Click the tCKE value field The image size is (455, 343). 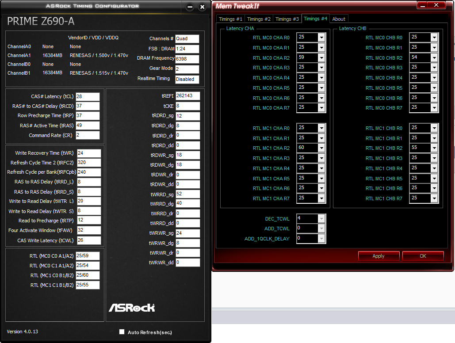pos(188,106)
